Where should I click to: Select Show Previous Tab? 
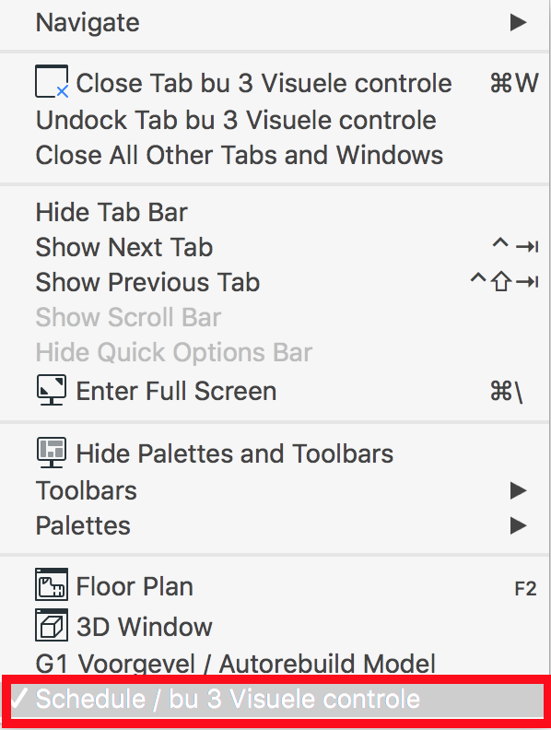pos(275,282)
